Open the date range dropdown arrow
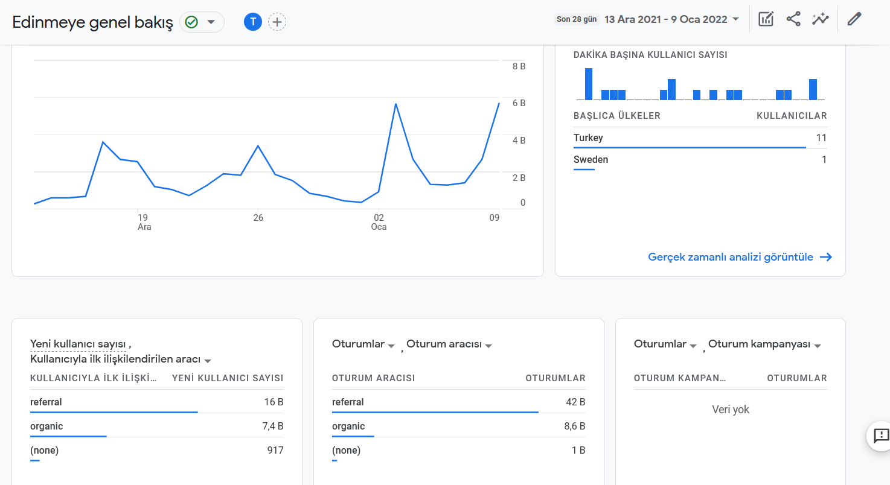This screenshot has height=485, width=890. coord(735,19)
